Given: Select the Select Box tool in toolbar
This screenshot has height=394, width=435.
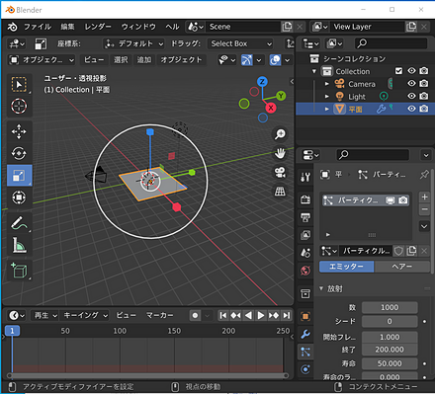Looking at the screenshot, I should click(x=19, y=84).
